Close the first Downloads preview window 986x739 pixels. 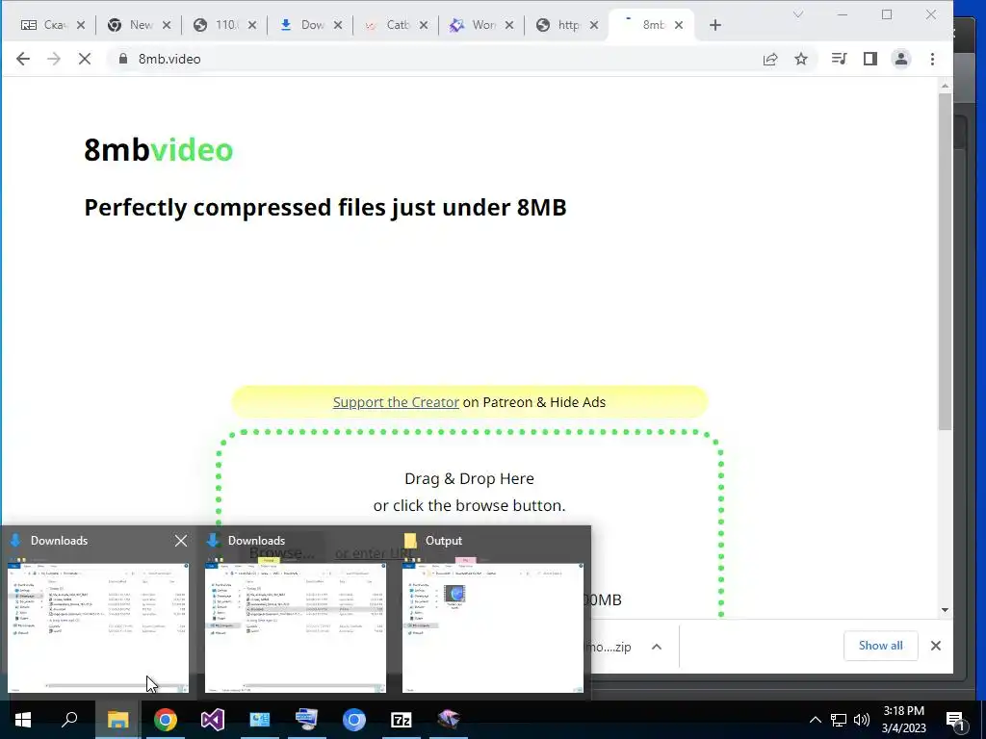(180, 541)
